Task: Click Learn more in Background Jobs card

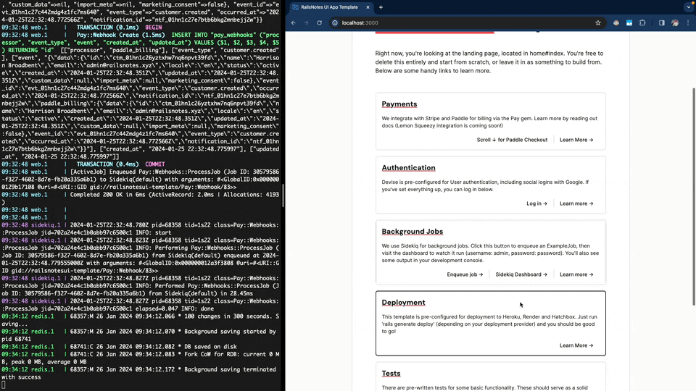Action: point(576,274)
